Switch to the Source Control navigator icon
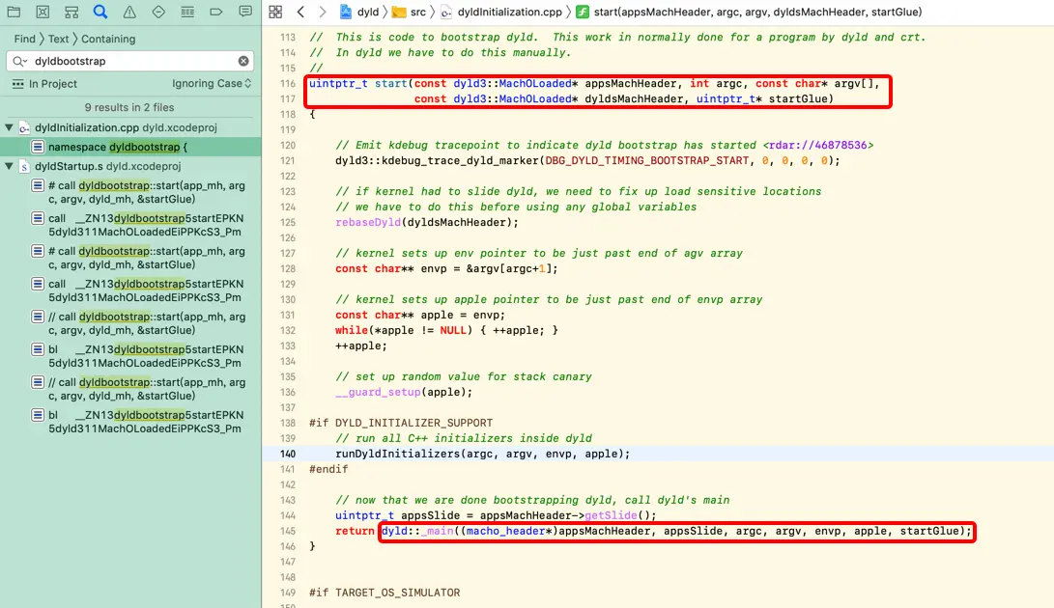 click(x=43, y=12)
